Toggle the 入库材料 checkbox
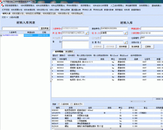This screenshot has width=163, height=130. point(59,104)
